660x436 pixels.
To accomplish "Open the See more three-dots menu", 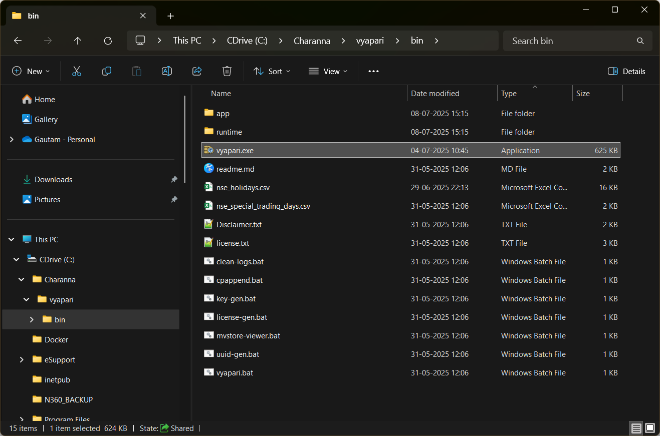I will (x=373, y=71).
